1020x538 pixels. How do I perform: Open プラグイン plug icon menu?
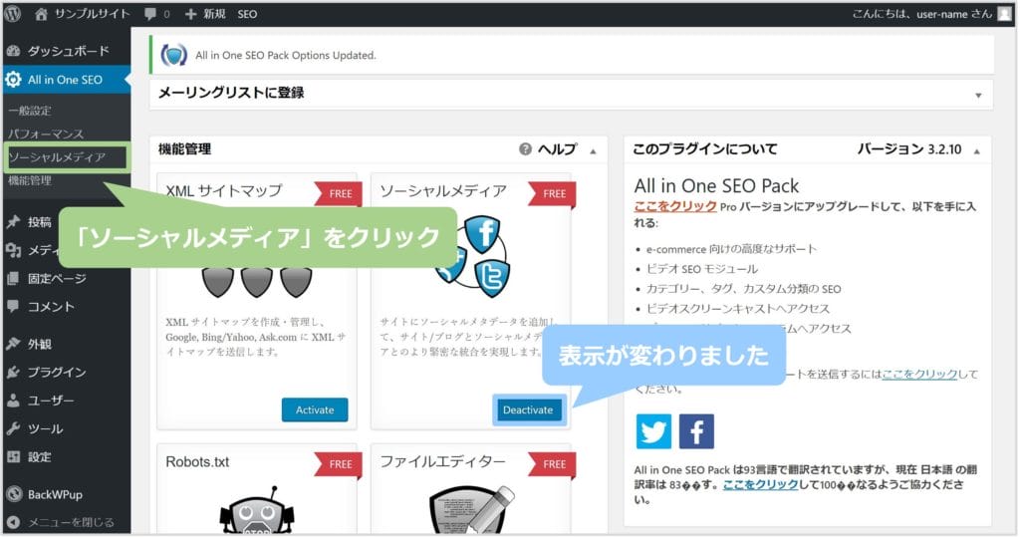13,372
